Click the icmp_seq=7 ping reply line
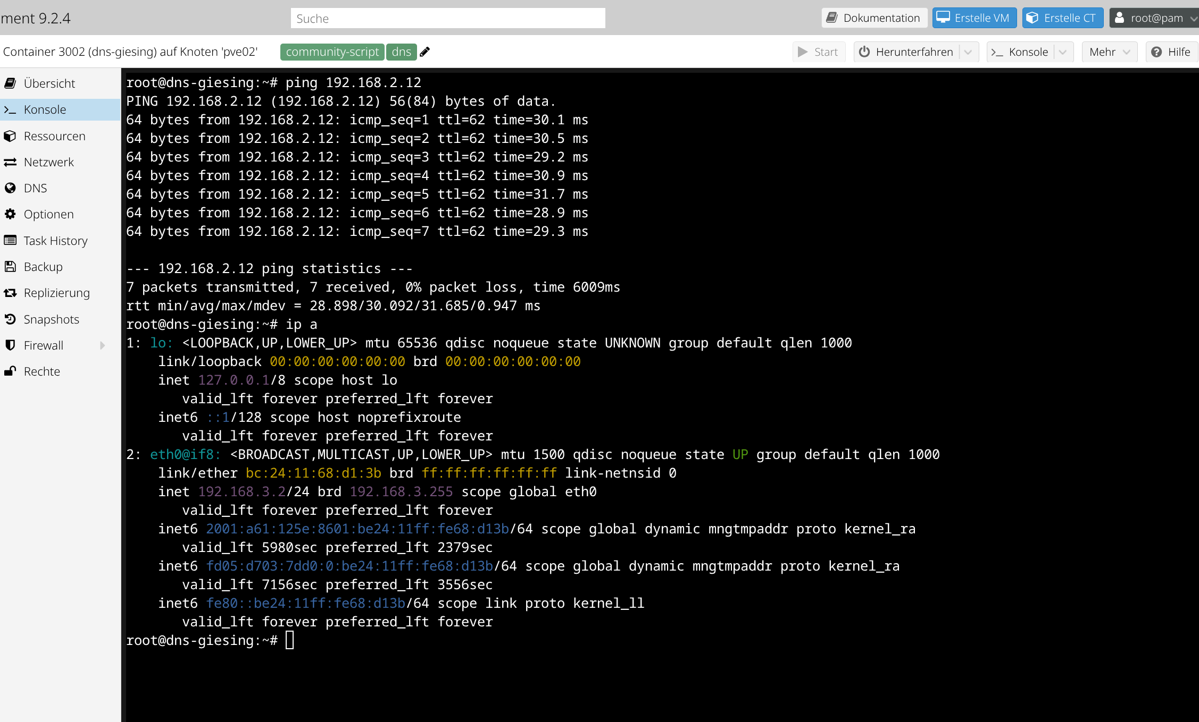Viewport: 1199px width, 722px height. (357, 231)
